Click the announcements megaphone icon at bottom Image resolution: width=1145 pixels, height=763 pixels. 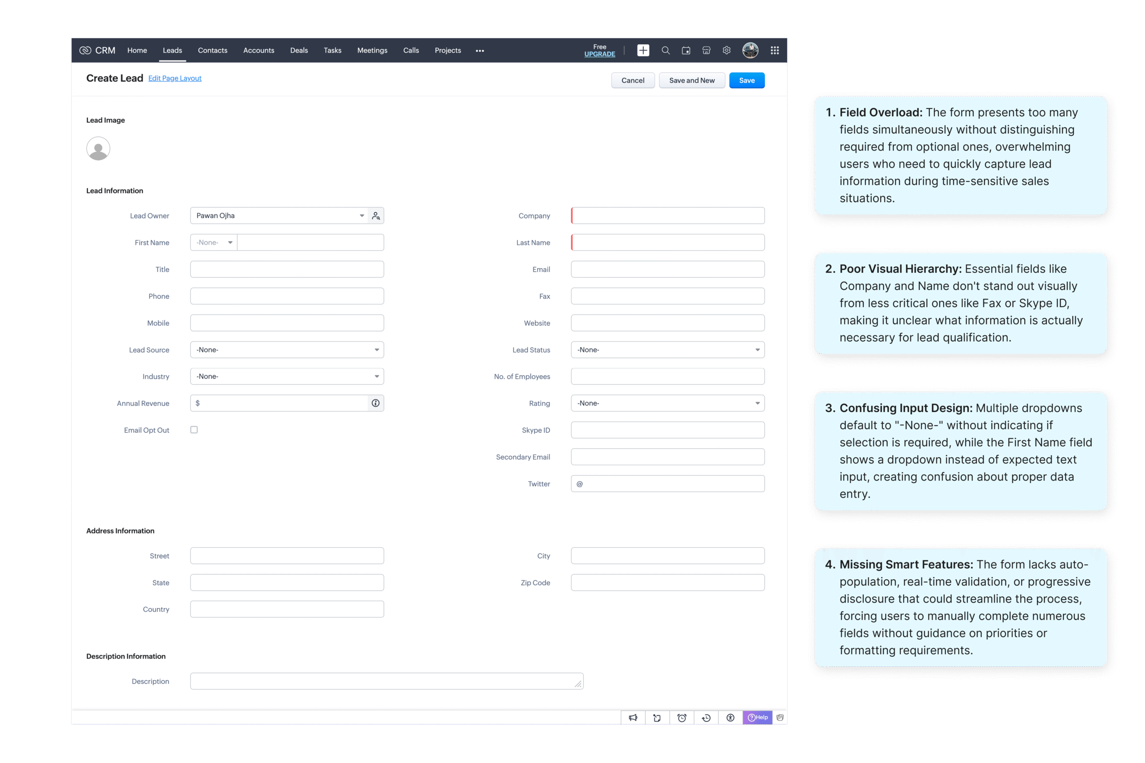(632, 717)
